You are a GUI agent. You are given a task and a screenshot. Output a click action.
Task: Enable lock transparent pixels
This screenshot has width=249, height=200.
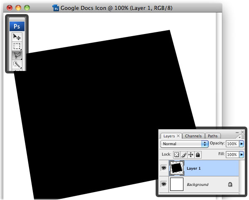coord(176,155)
